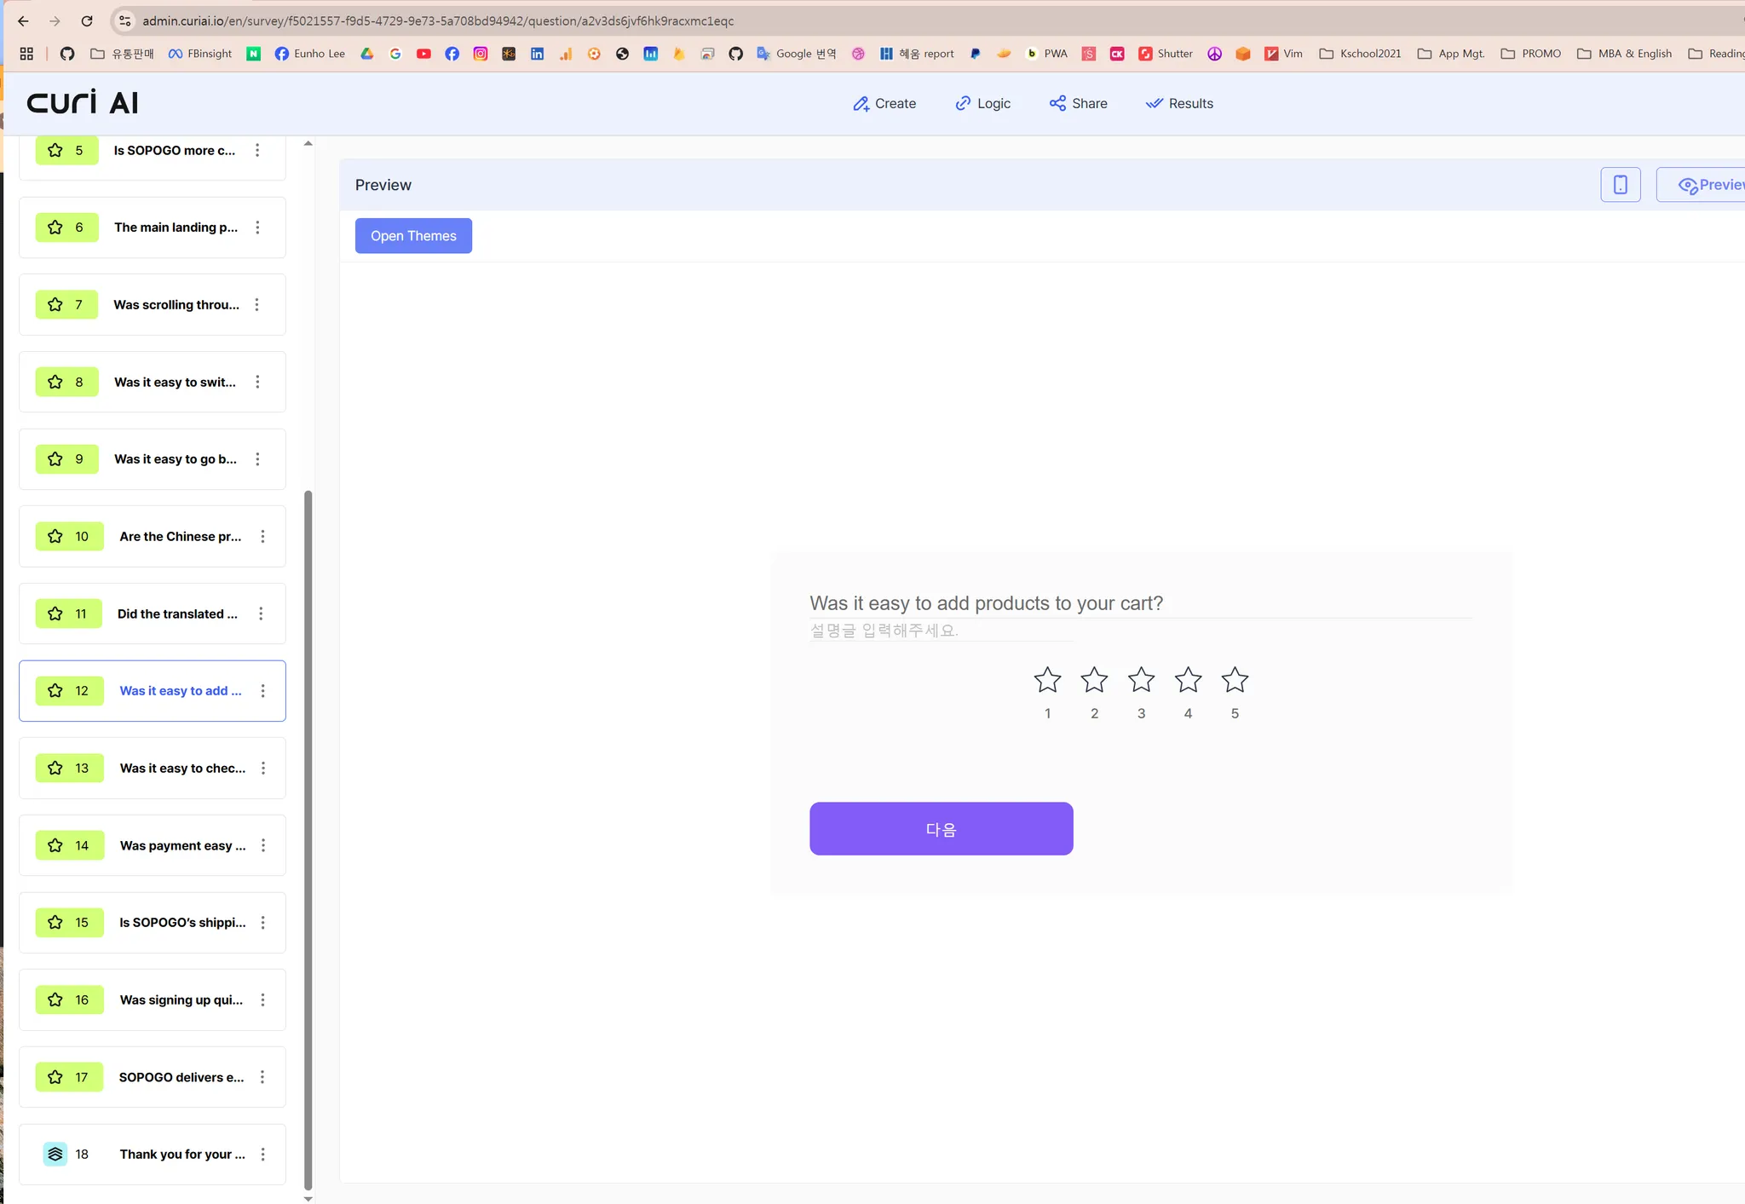Open three-dot menu for question 12
1745x1204 pixels.
click(x=262, y=690)
